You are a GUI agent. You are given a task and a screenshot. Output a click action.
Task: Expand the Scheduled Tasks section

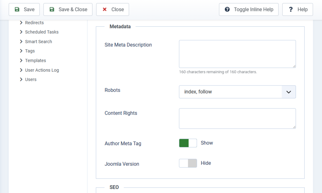coord(42,32)
